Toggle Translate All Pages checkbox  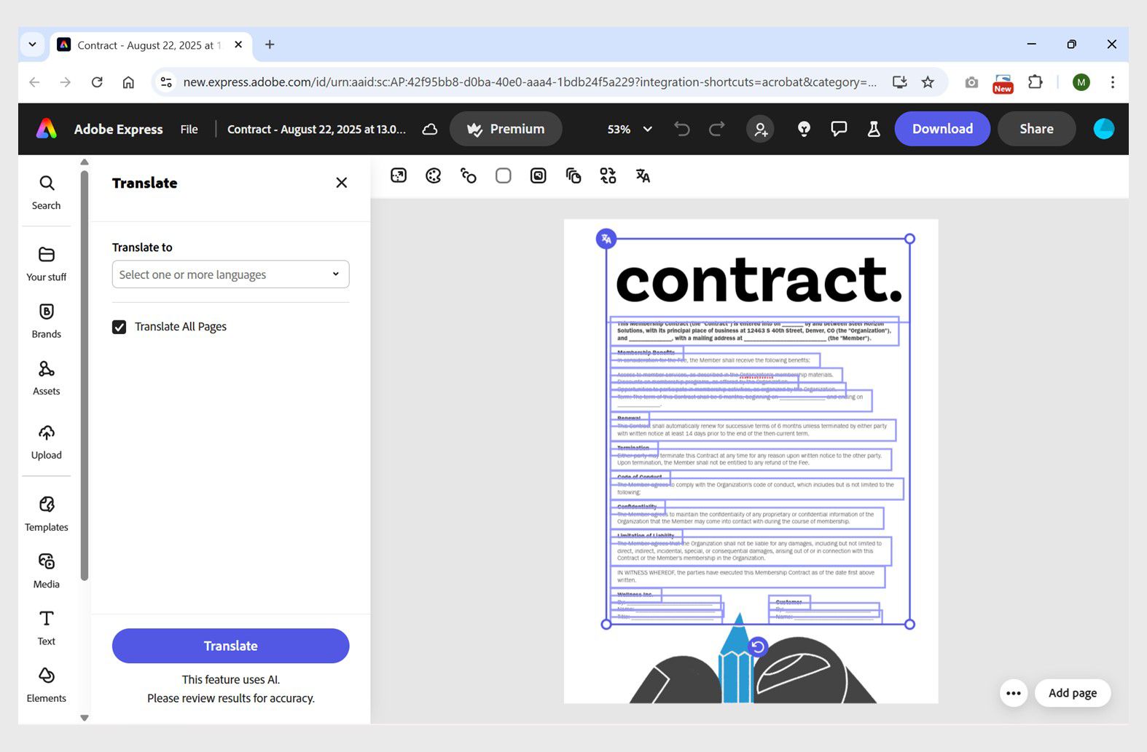(120, 327)
